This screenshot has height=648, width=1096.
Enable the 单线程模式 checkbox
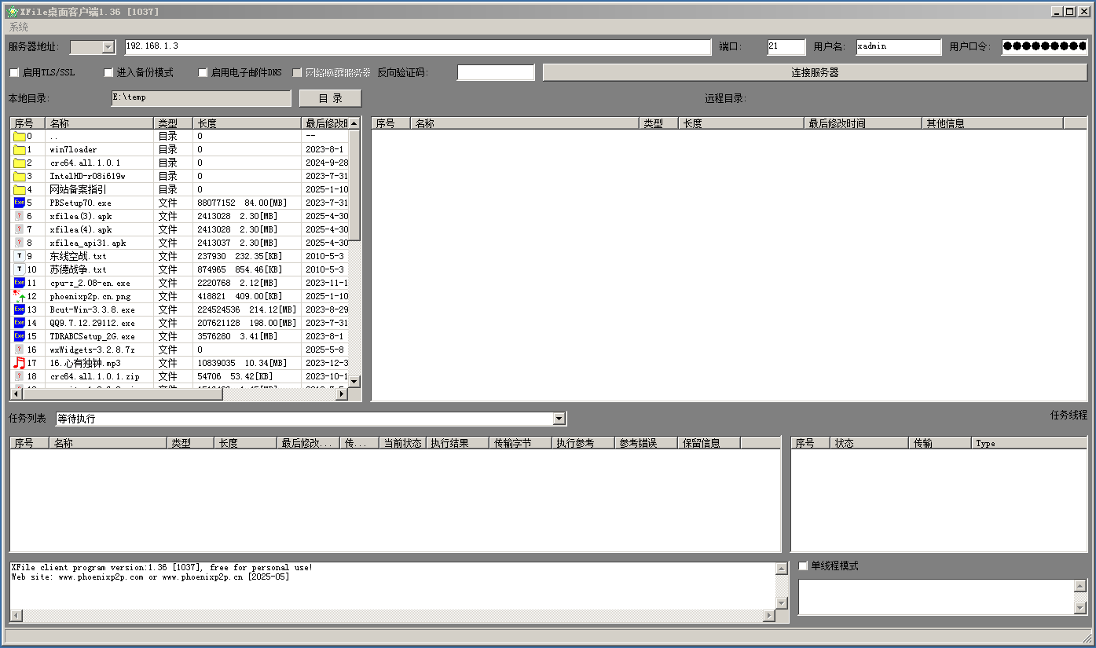pos(803,566)
